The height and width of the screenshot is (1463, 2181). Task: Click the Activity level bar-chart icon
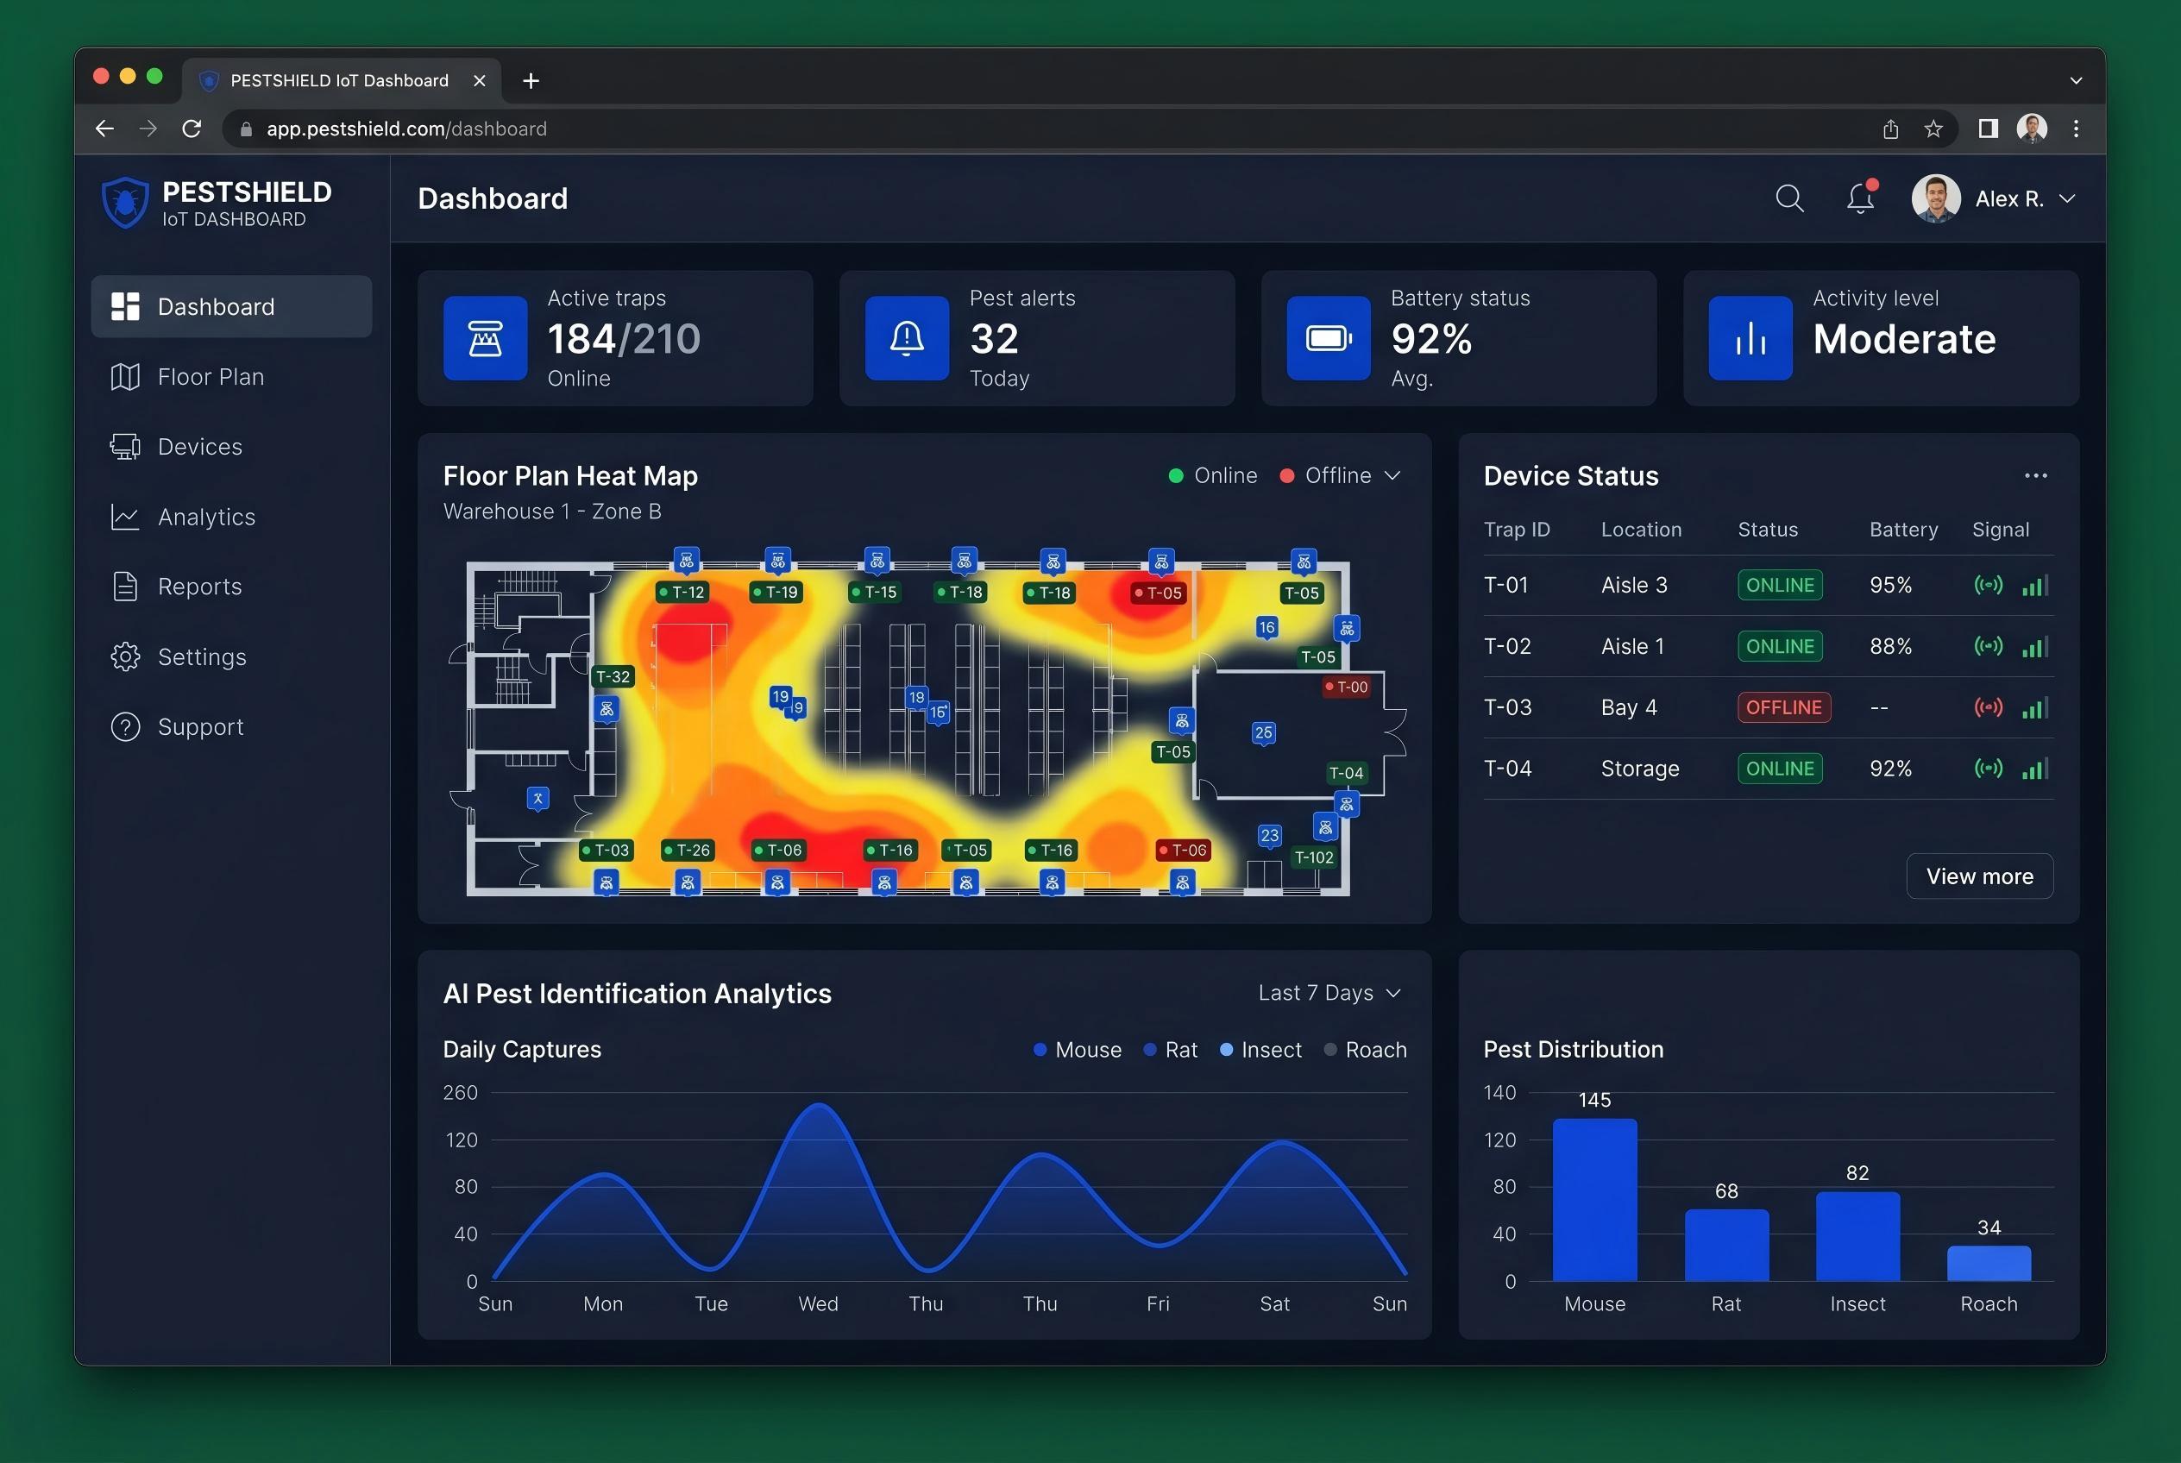pos(1750,338)
